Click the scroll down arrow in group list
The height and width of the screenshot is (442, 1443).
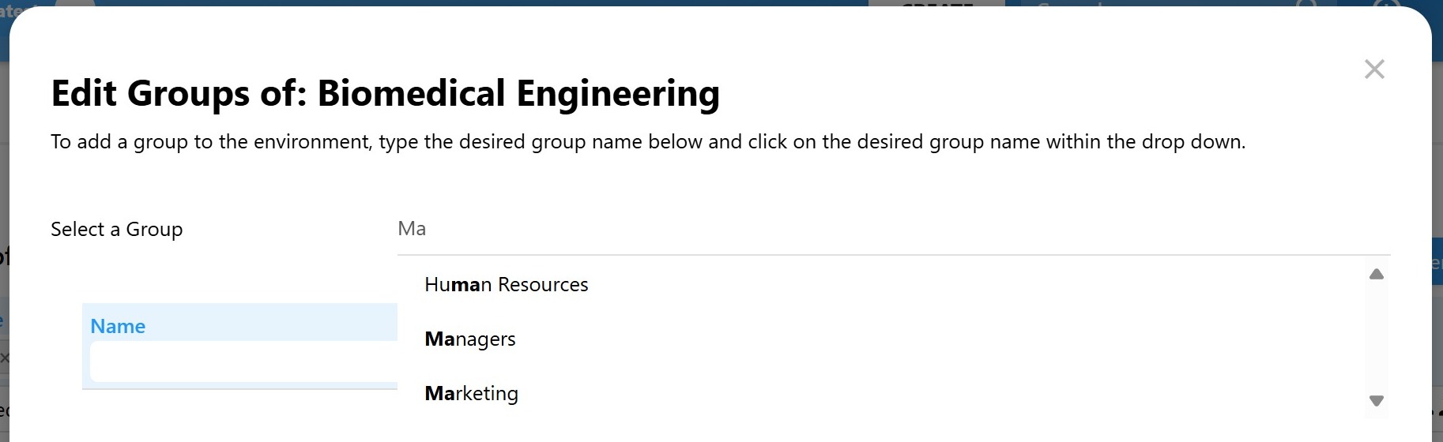tap(1376, 401)
